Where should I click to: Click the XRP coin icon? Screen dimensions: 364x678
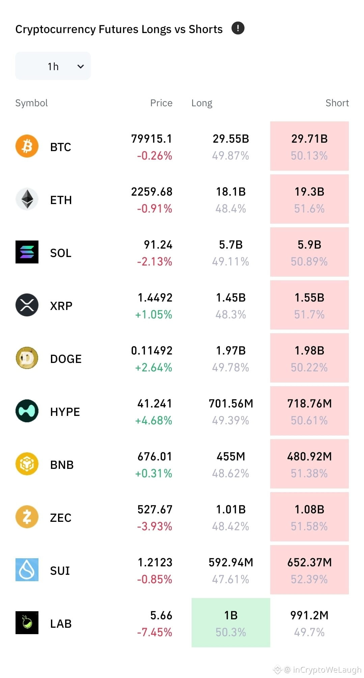click(27, 305)
